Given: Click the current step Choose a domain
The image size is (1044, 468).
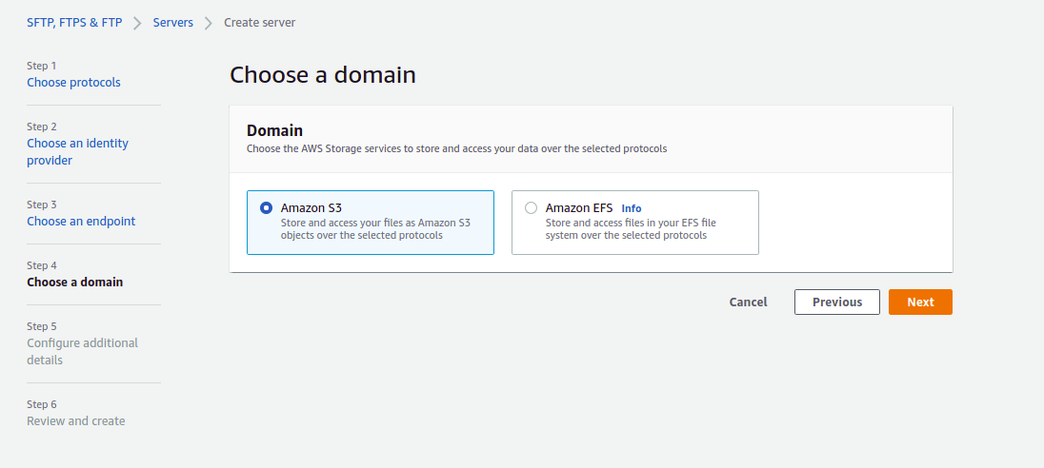Looking at the screenshot, I should pos(75,282).
